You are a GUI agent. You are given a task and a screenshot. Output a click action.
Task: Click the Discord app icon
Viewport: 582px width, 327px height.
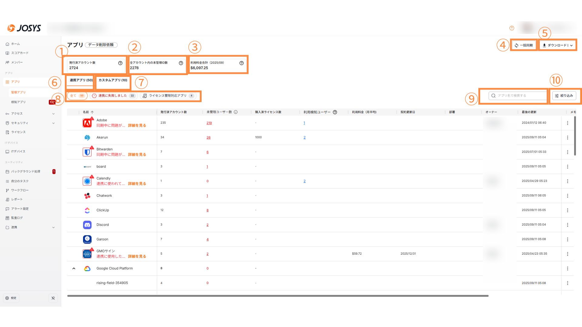point(87,225)
